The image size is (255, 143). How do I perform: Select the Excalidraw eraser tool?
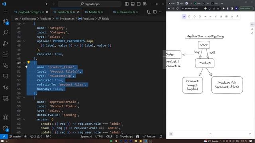coord(232,16)
